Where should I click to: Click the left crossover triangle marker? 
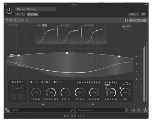(43, 104)
